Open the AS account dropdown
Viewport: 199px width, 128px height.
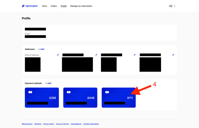point(172,6)
